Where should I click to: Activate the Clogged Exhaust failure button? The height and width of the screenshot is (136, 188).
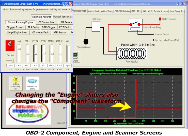pyautogui.click(x=15, y=27)
